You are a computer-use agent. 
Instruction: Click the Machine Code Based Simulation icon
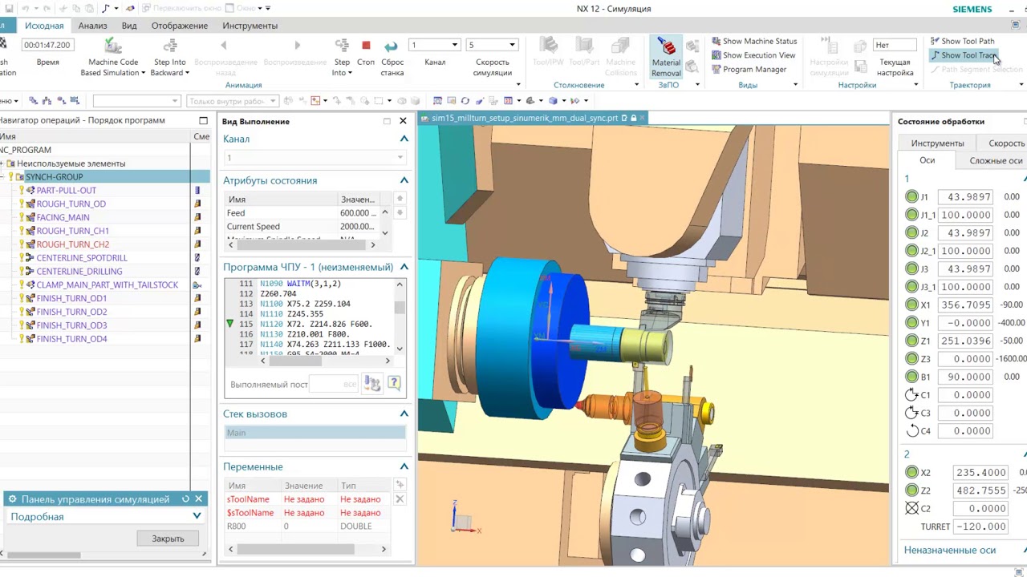coord(113,46)
